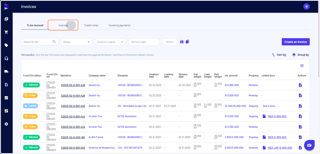Viewport: 320px width, 154px height.
Task: Click the Progress column header
Action: [x=254, y=76]
